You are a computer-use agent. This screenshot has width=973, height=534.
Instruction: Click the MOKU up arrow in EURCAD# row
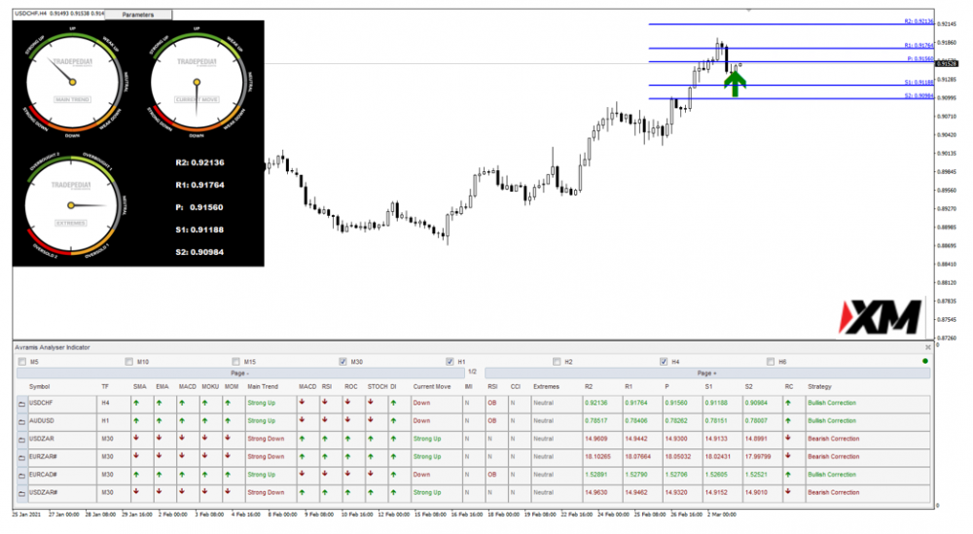(x=204, y=474)
